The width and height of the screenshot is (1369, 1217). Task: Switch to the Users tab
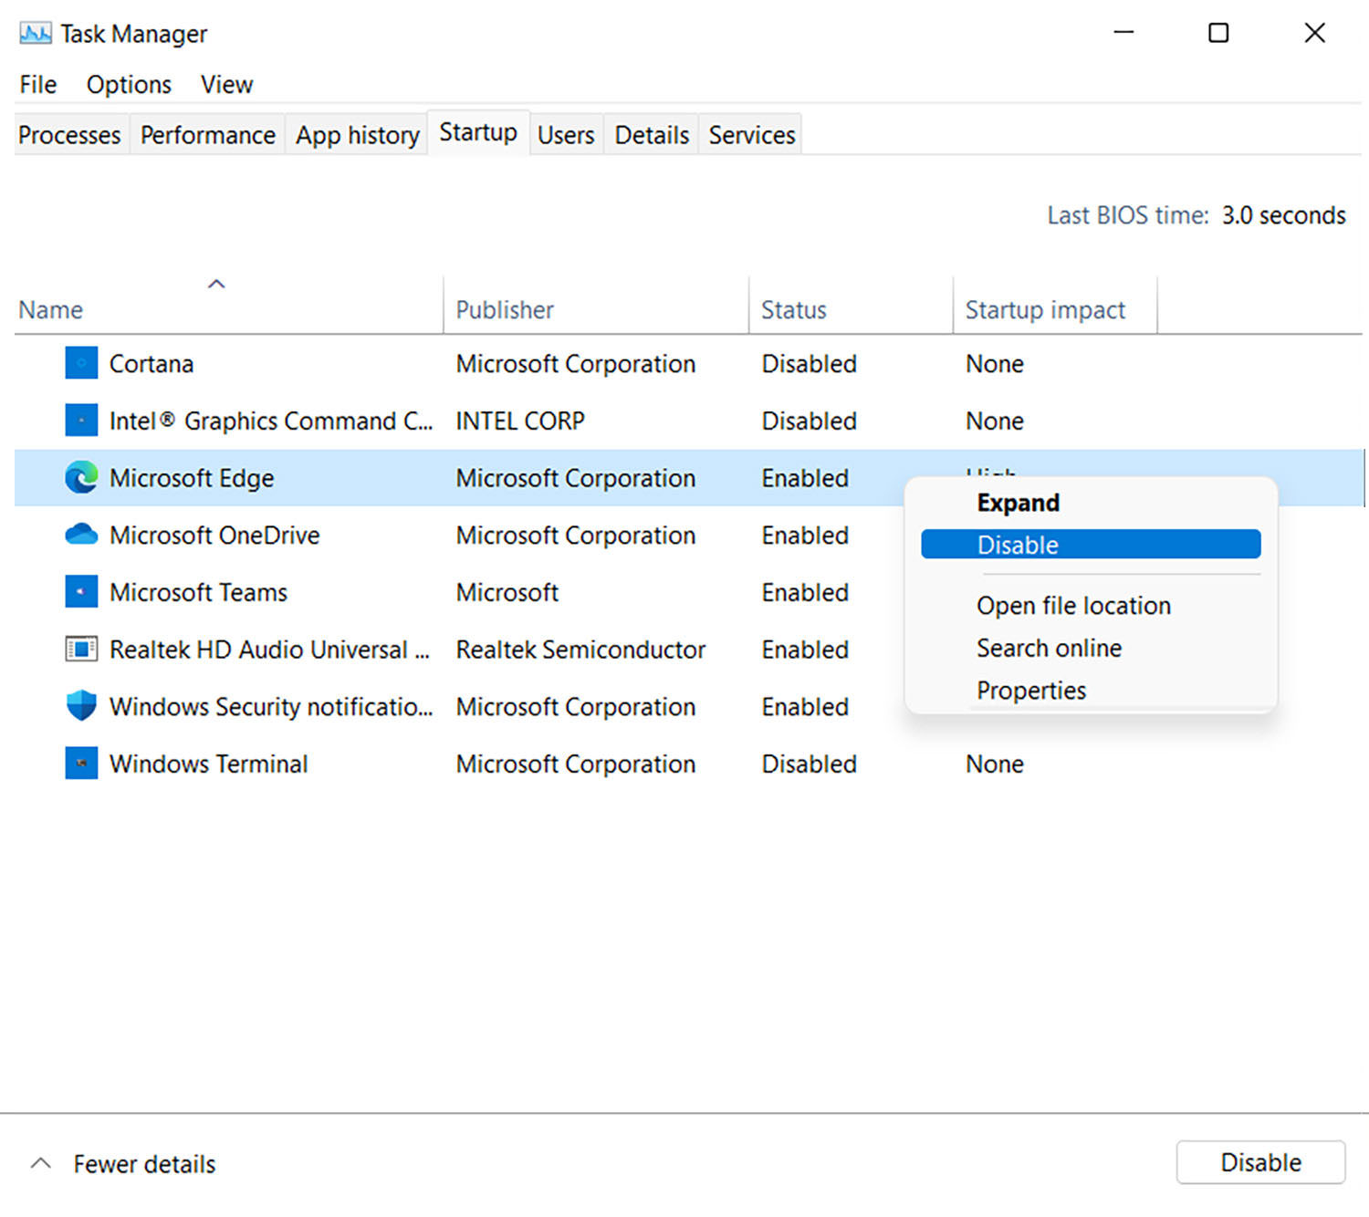566,135
